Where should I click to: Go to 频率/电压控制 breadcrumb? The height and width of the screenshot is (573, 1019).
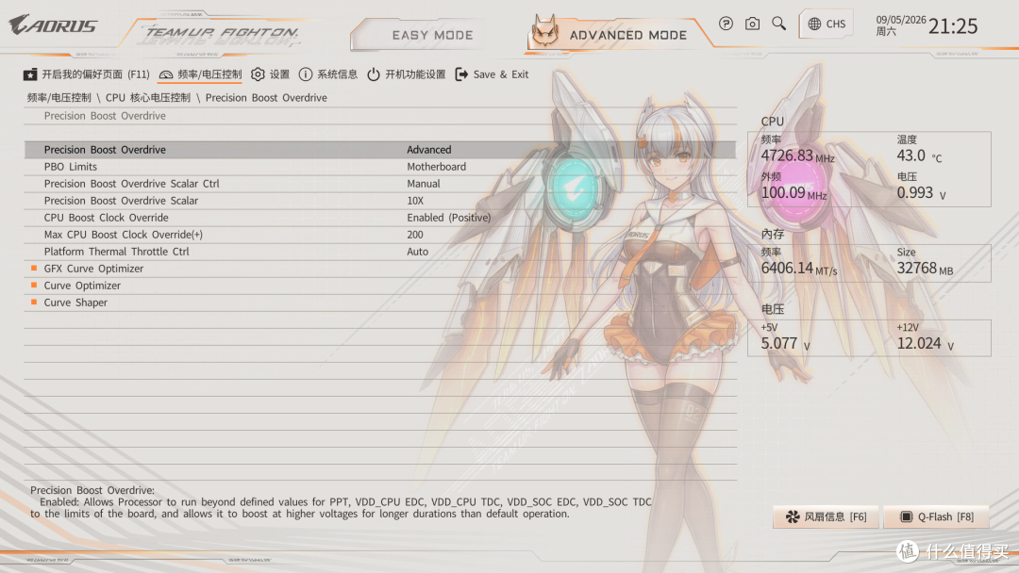[x=59, y=97]
